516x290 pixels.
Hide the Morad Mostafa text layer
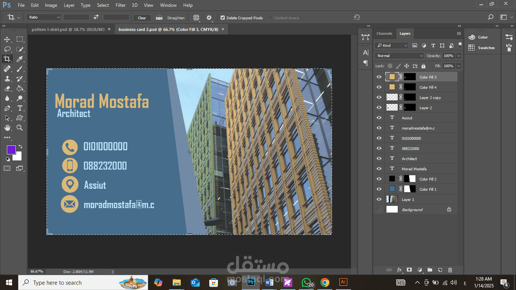[379, 169]
